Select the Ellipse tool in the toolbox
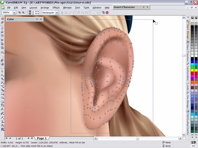The height and width of the screenshot is (148, 198). [x=2, y=97]
